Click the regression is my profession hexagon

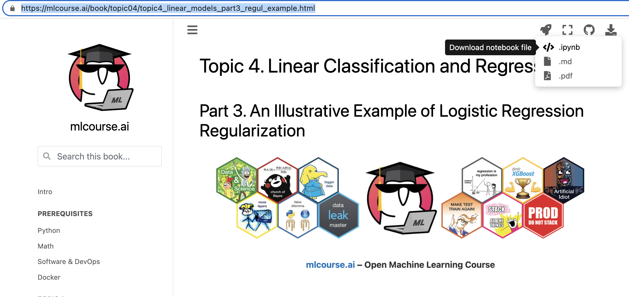[x=482, y=180]
